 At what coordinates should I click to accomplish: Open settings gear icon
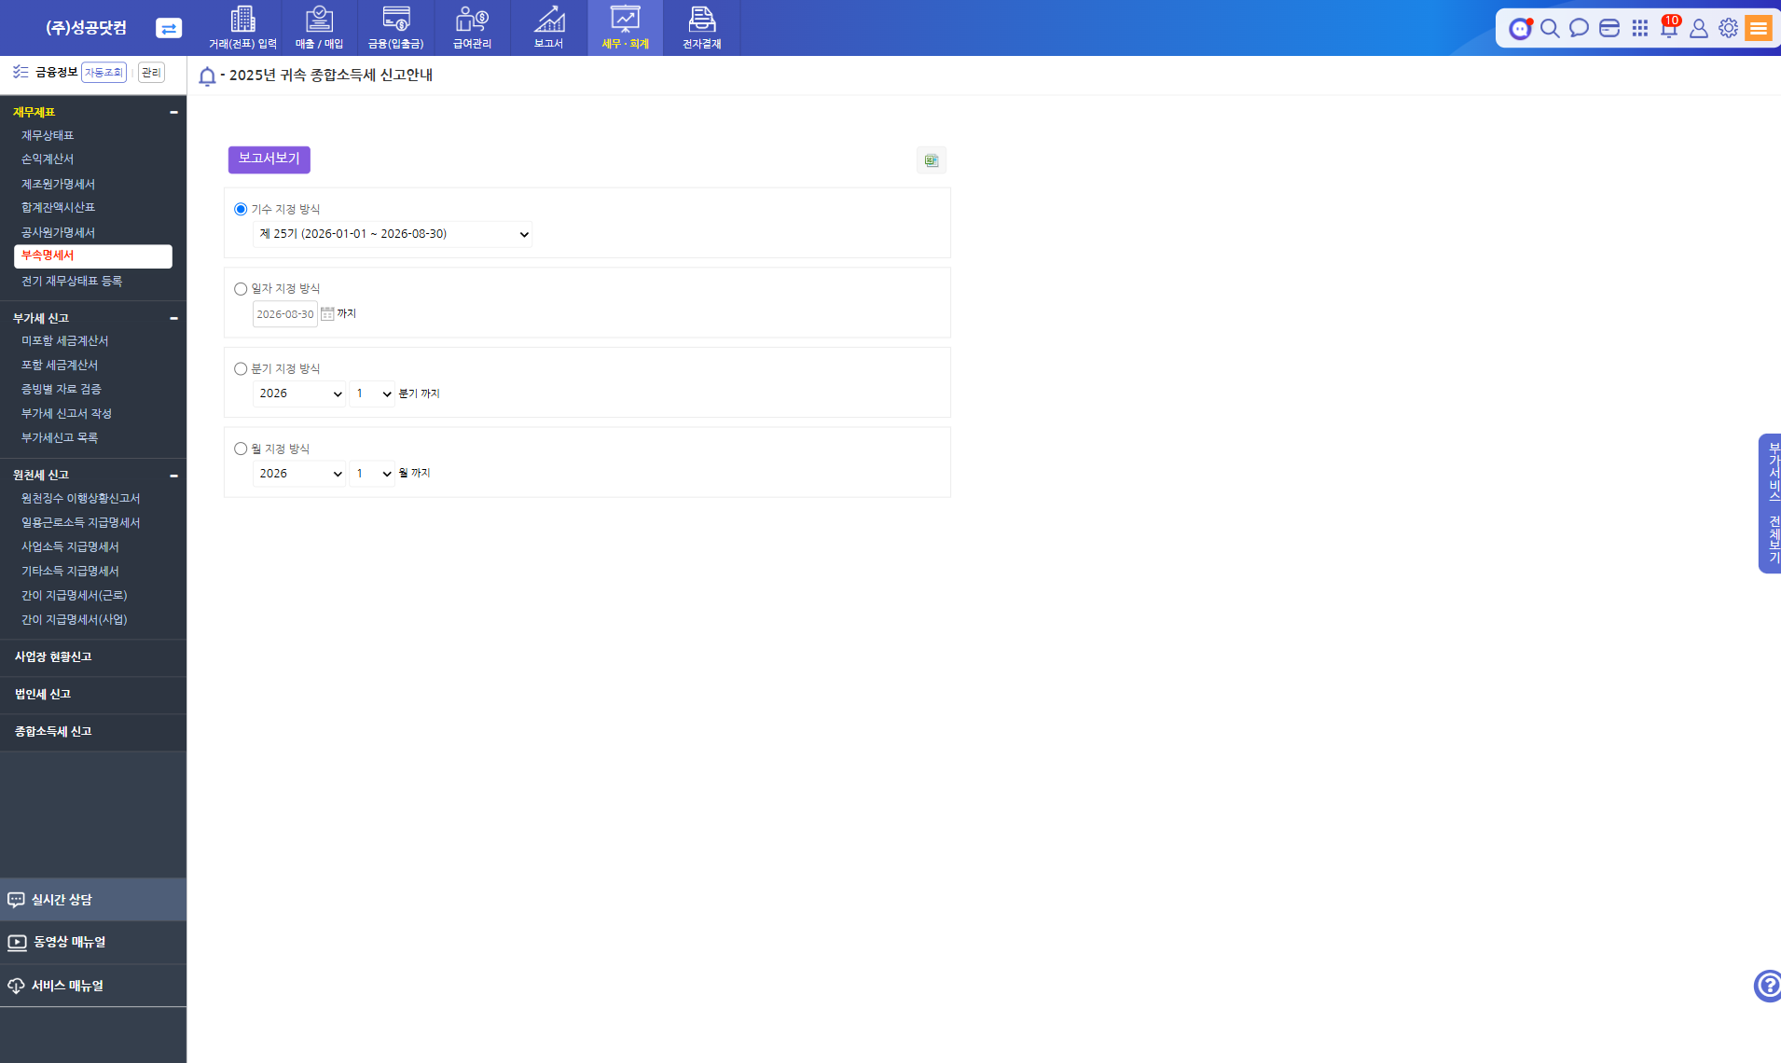click(x=1728, y=28)
